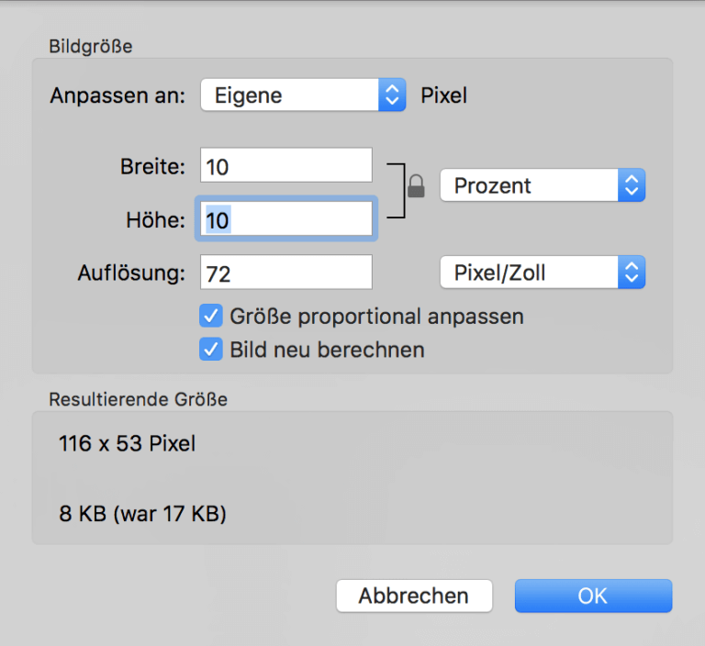Click the '8 KB (war 17 KB)' text

coord(142,513)
